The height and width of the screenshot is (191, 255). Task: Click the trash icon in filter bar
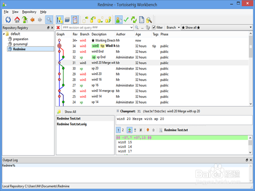[x=148, y=28]
